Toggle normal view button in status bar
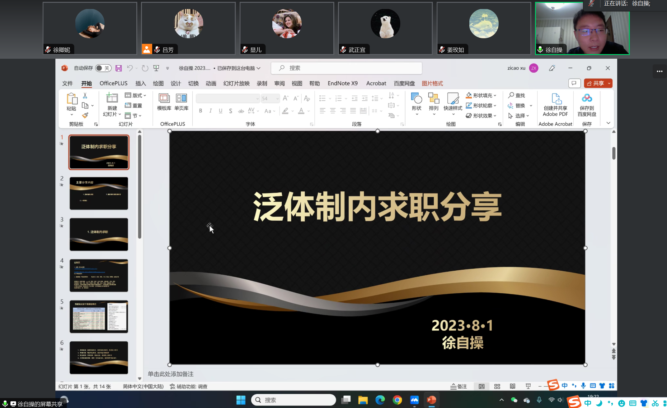The width and height of the screenshot is (667, 408). tap(481, 386)
